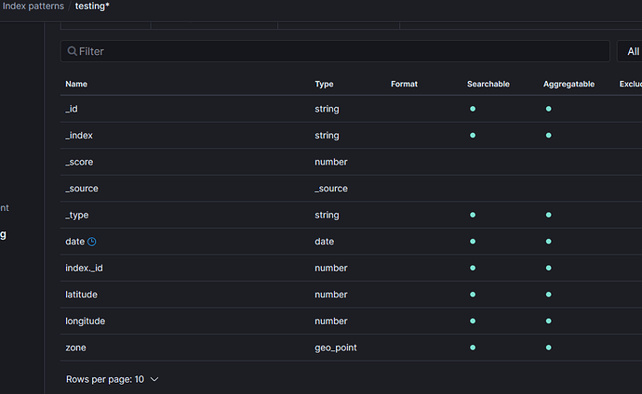Focus the Filter search input
Viewport: 642px width, 394px height.
[x=335, y=51]
